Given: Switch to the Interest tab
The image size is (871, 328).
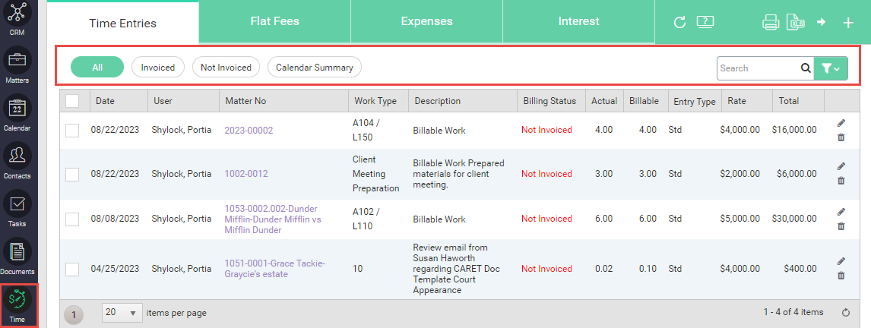Looking at the screenshot, I should (x=579, y=22).
